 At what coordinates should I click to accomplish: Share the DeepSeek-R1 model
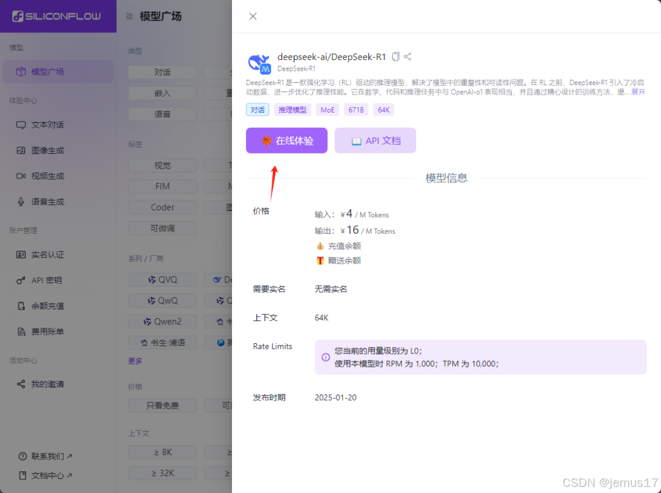(408, 56)
